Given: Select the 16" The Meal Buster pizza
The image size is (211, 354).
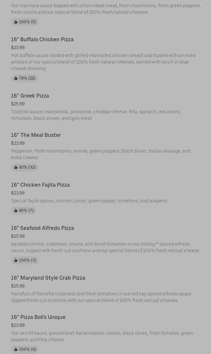Looking at the screenshot, I should 36,135.
